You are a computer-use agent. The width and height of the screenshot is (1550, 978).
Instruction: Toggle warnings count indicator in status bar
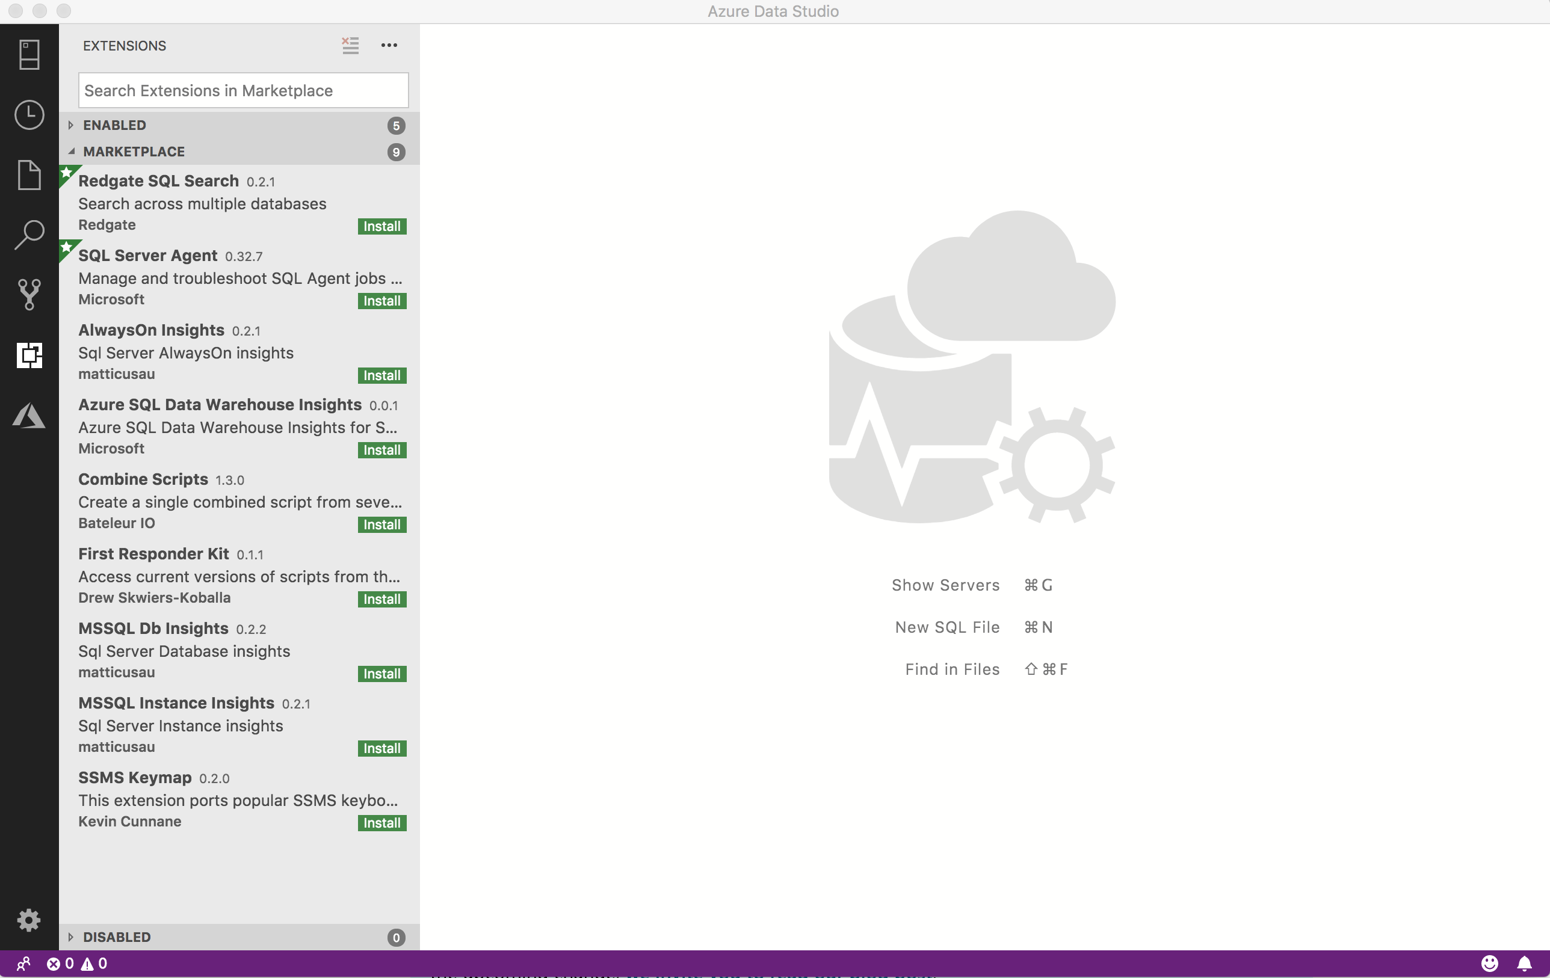coord(93,964)
